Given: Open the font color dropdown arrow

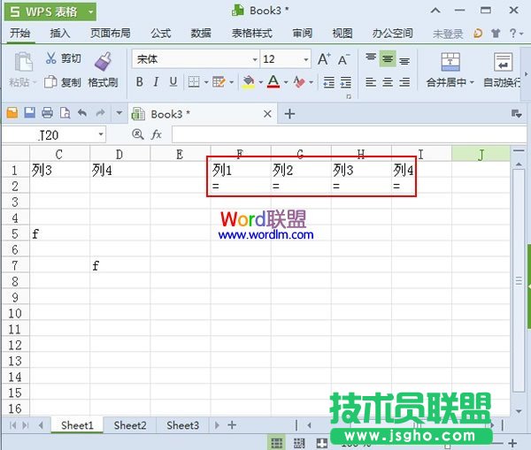Looking at the screenshot, I should click(x=286, y=82).
